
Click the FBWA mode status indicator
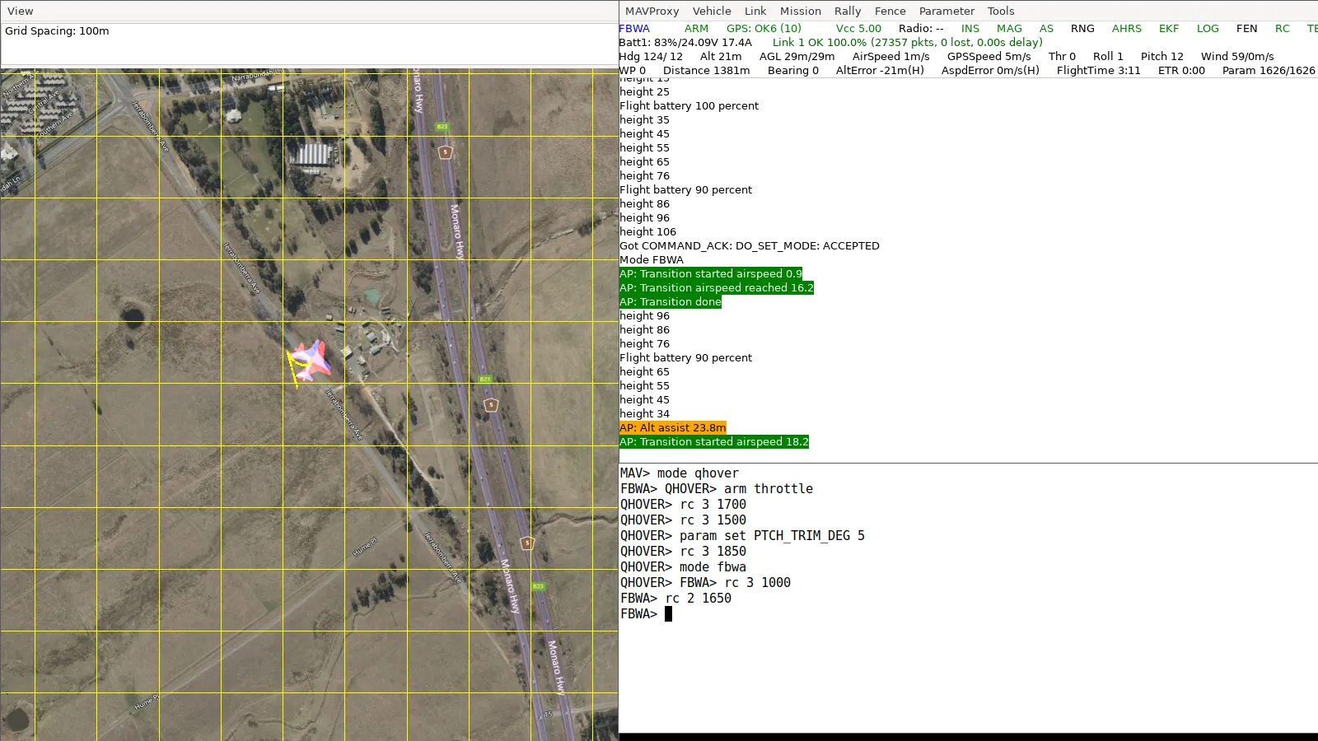634,28
